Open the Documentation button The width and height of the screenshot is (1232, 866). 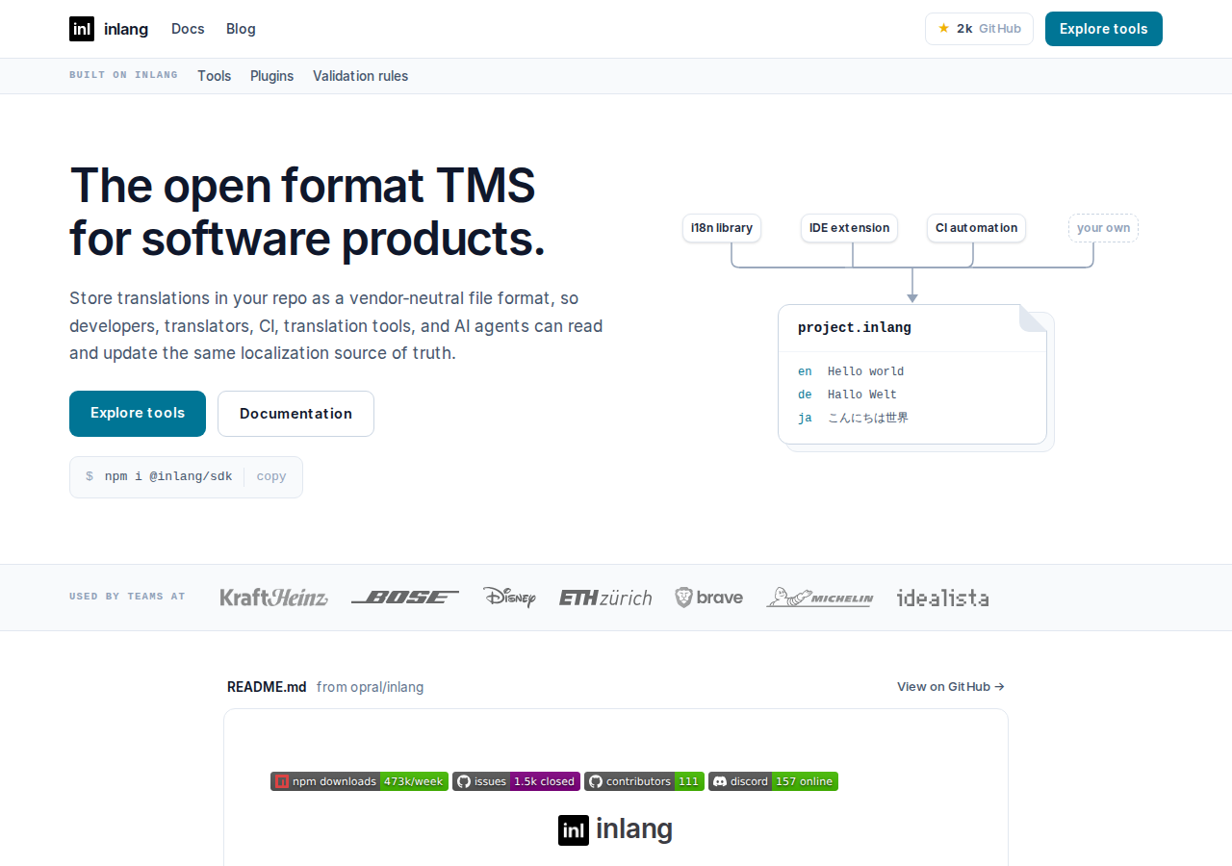coord(295,414)
